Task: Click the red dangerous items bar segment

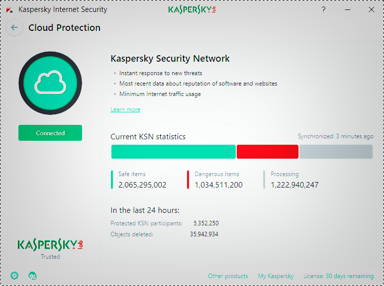Action: pyautogui.click(x=268, y=152)
